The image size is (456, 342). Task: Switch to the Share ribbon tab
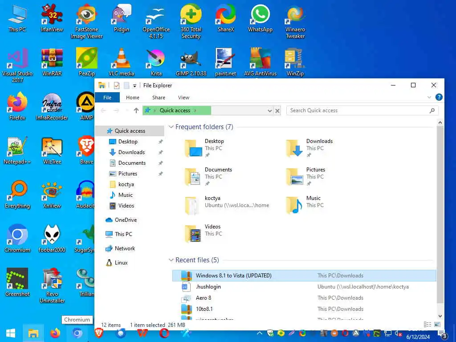[x=159, y=98]
